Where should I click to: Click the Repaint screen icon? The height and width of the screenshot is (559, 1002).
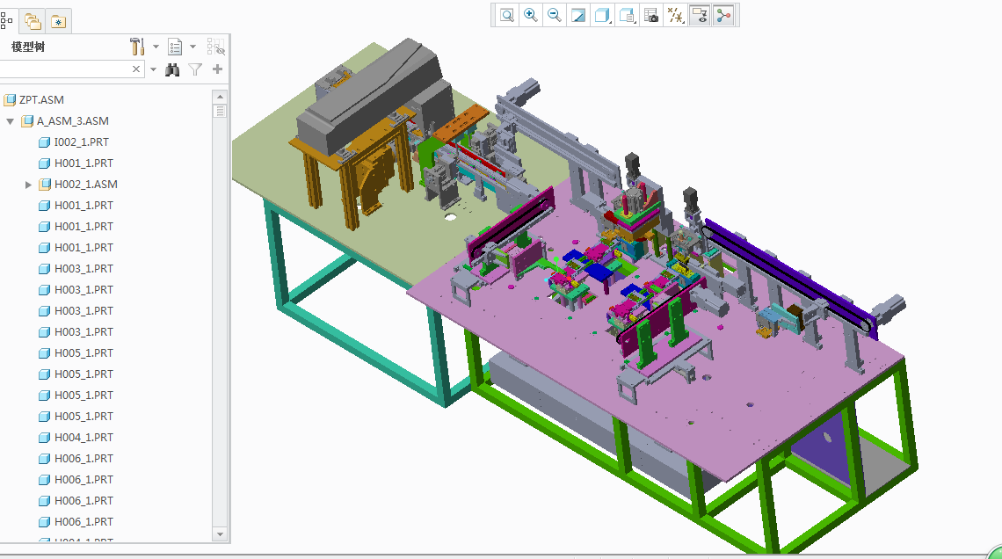(x=578, y=15)
